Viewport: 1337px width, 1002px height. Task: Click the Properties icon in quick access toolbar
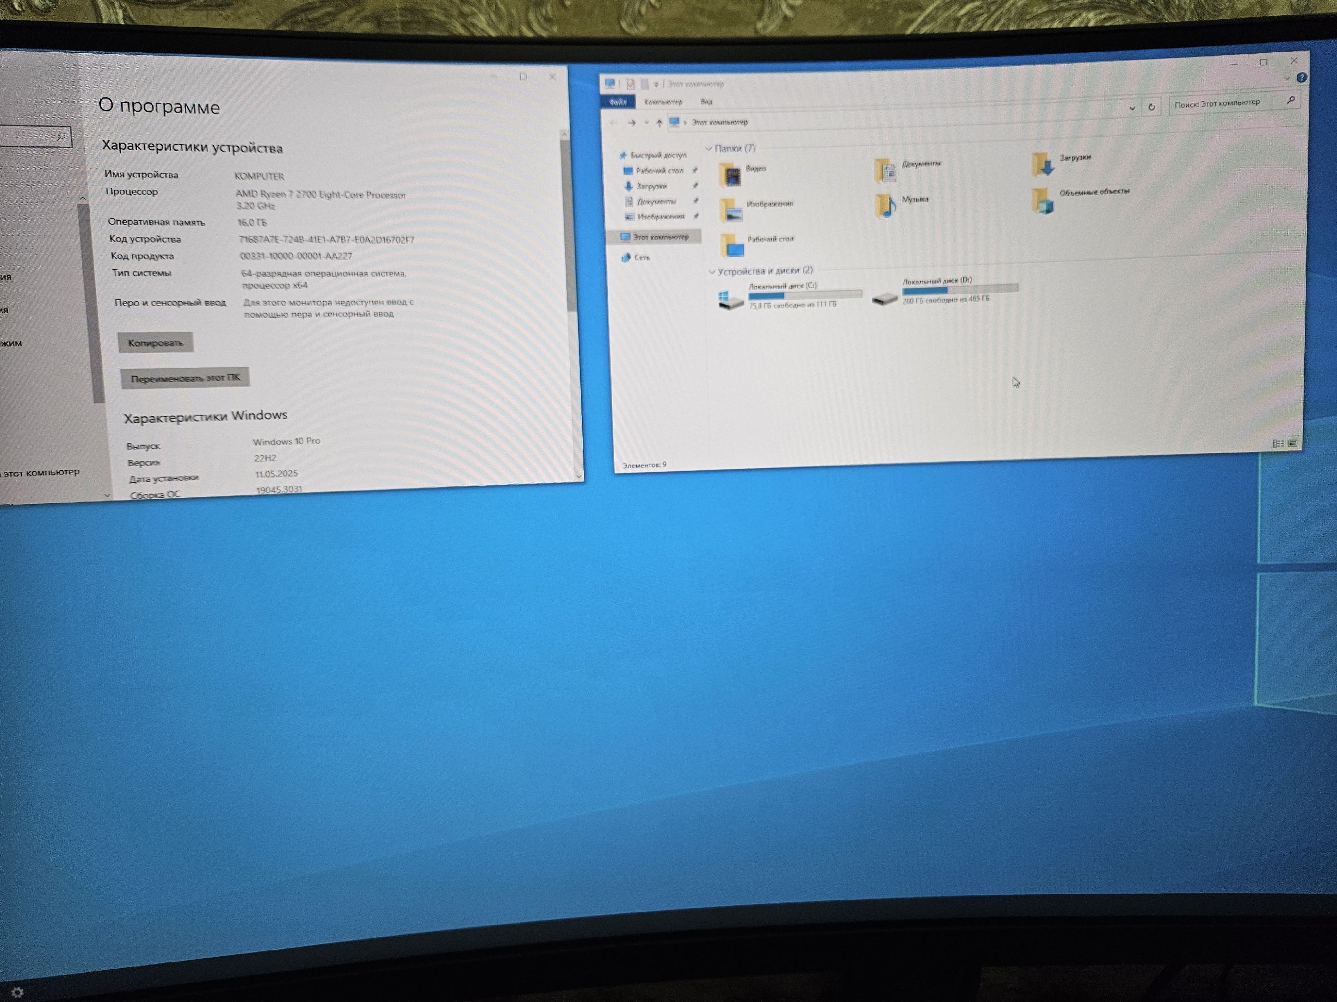[x=630, y=84]
